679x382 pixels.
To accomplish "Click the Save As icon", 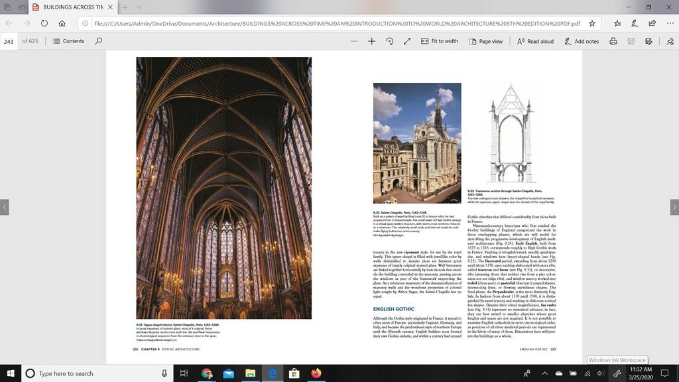I will click(x=648, y=41).
